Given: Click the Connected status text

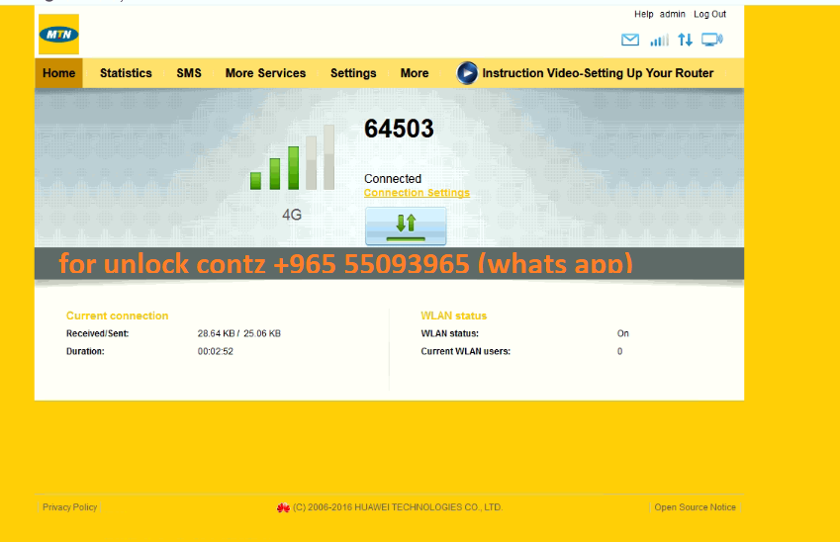Looking at the screenshot, I should click(393, 178).
